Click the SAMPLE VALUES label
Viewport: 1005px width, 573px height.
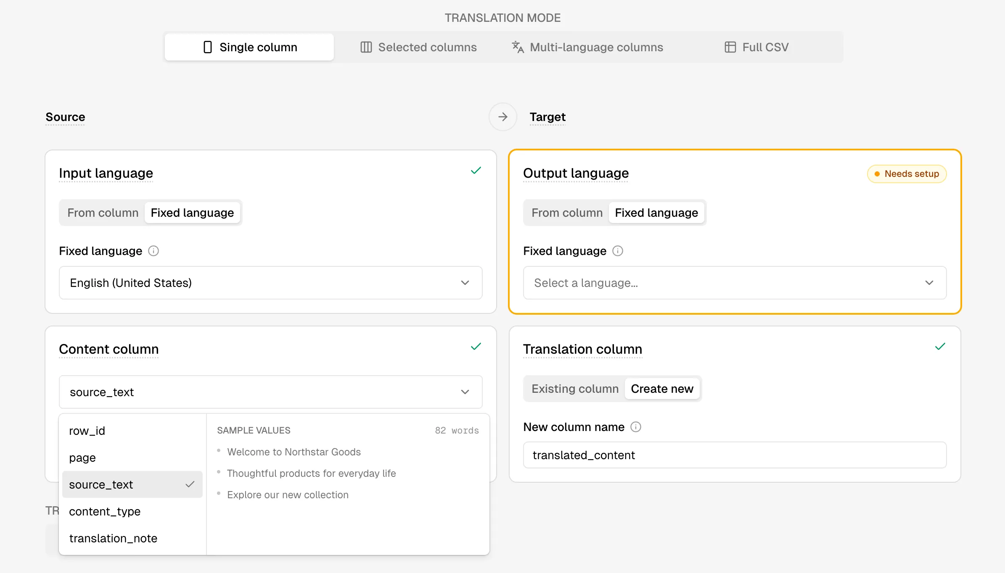pyautogui.click(x=254, y=431)
